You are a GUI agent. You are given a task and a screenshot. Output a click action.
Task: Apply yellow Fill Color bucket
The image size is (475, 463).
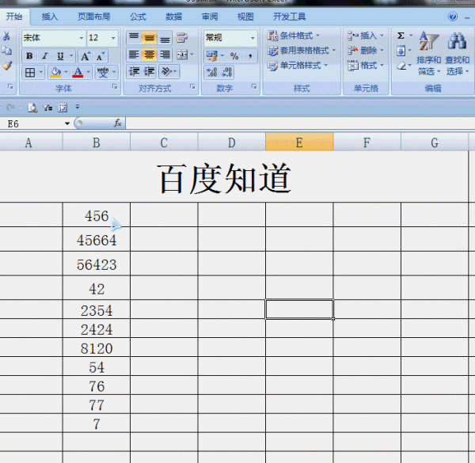tap(55, 72)
